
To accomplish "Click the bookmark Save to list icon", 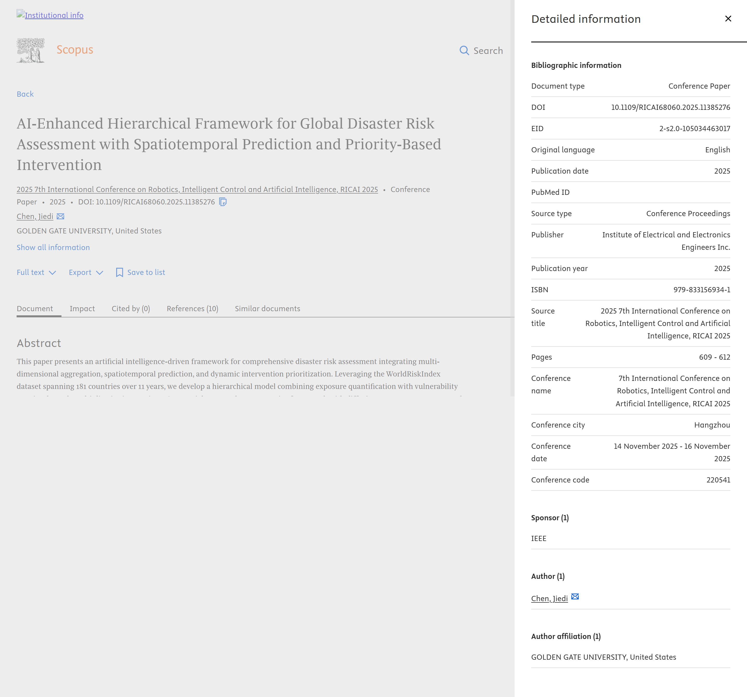I will [x=120, y=273].
